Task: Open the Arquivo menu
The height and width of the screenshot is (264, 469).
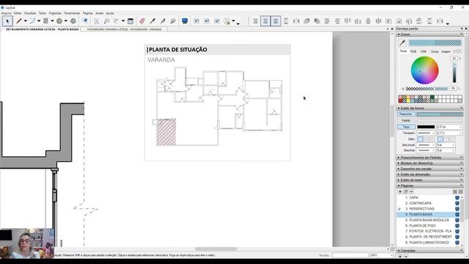Action: pos(7,13)
